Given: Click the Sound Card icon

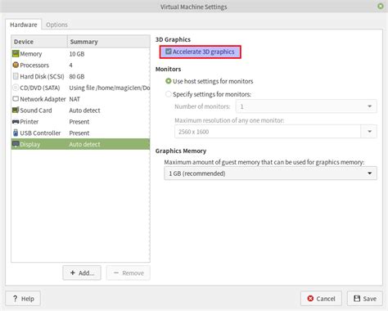Looking at the screenshot, I should click(x=16, y=110).
